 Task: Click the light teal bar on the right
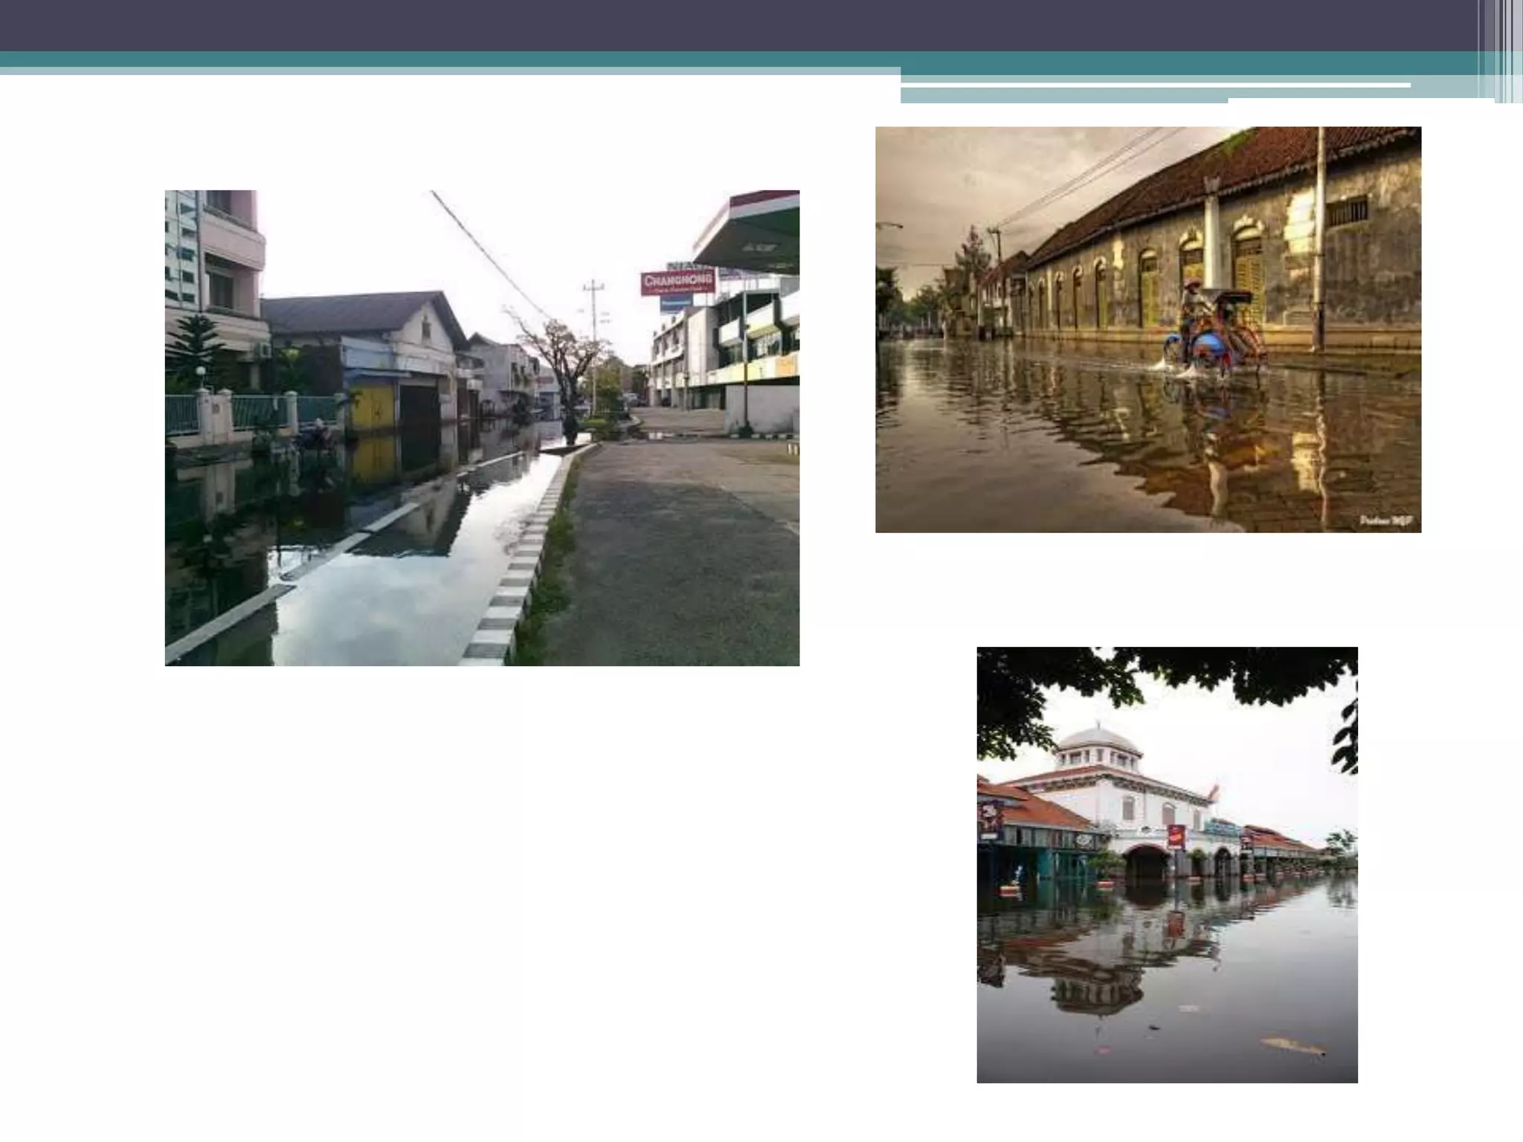1063,95
